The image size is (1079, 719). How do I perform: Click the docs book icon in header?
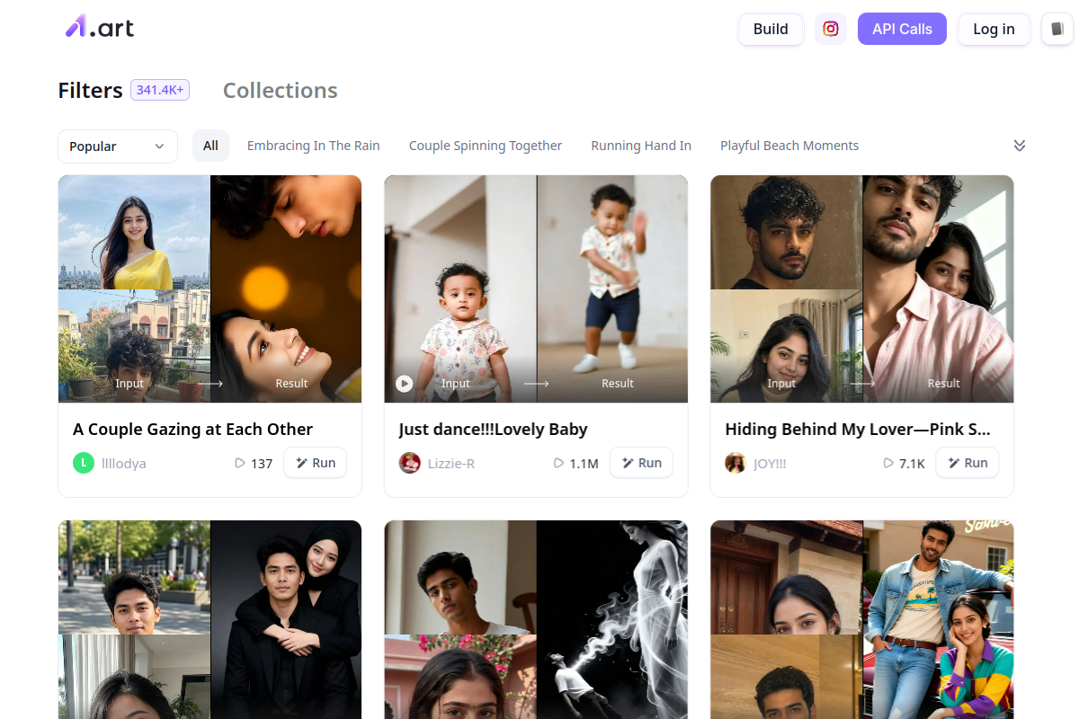tap(1057, 29)
